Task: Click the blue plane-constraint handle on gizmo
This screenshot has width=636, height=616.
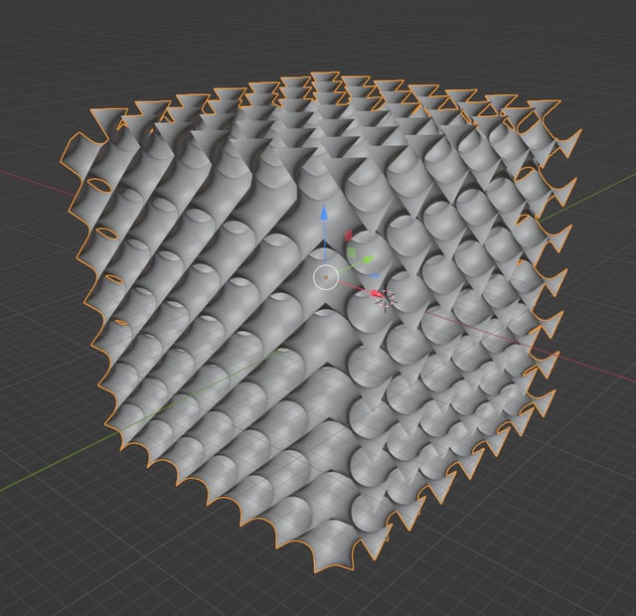Action: pos(376,275)
